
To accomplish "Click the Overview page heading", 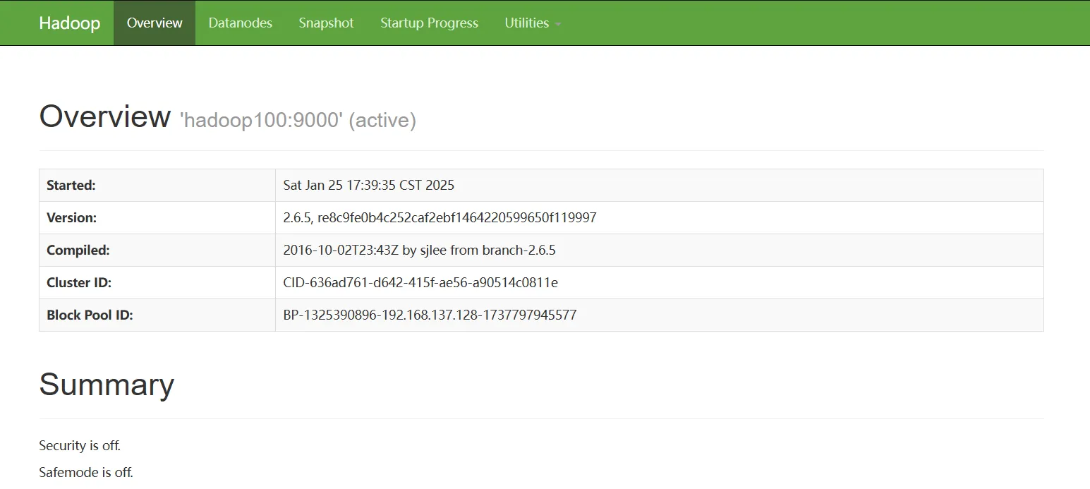I will click(104, 116).
